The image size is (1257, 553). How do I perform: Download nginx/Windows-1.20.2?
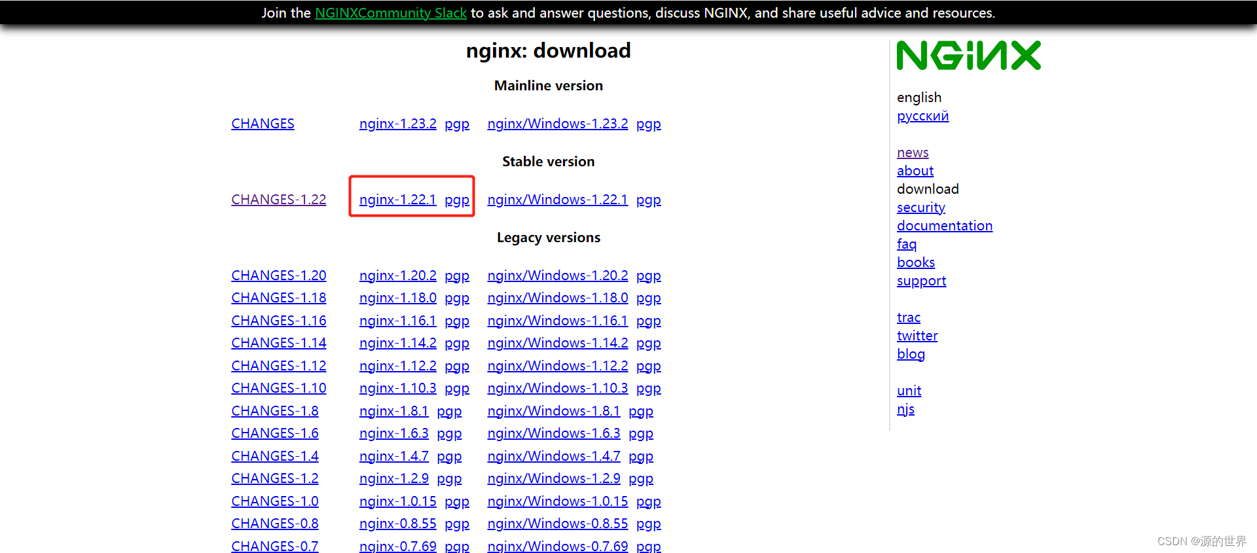[558, 276]
